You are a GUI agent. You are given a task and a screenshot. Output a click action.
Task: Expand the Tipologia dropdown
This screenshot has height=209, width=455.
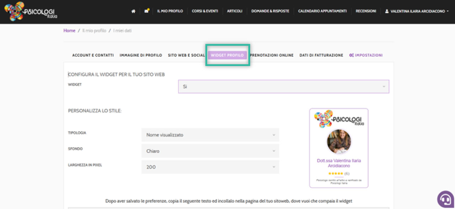coord(210,135)
